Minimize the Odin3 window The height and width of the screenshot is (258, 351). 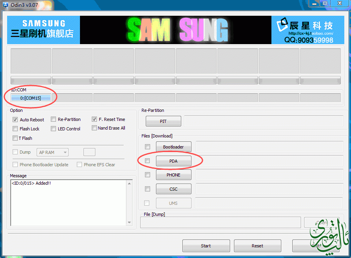[314, 4]
